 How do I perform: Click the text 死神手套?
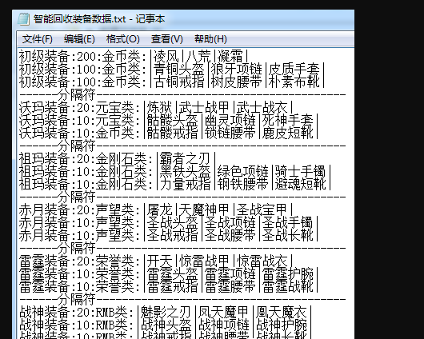tap(288, 120)
